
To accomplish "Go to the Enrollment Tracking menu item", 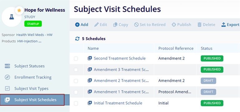I will (x=33, y=77).
